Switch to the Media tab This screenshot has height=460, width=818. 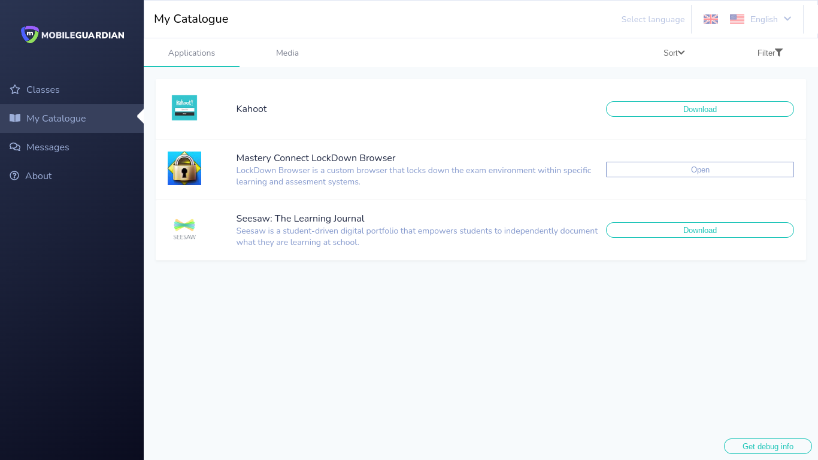tap(287, 53)
